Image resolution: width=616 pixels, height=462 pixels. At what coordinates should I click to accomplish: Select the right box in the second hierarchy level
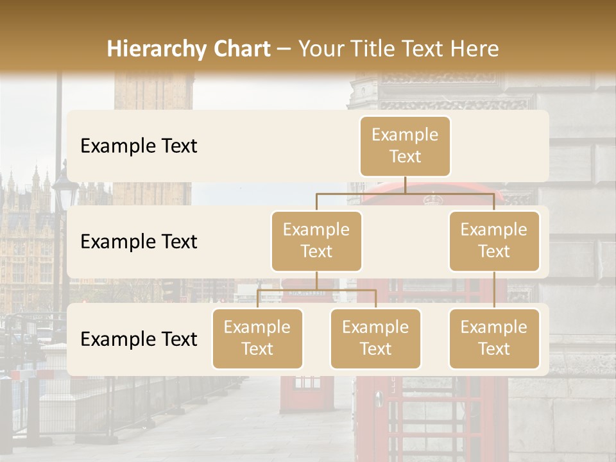pyautogui.click(x=494, y=241)
